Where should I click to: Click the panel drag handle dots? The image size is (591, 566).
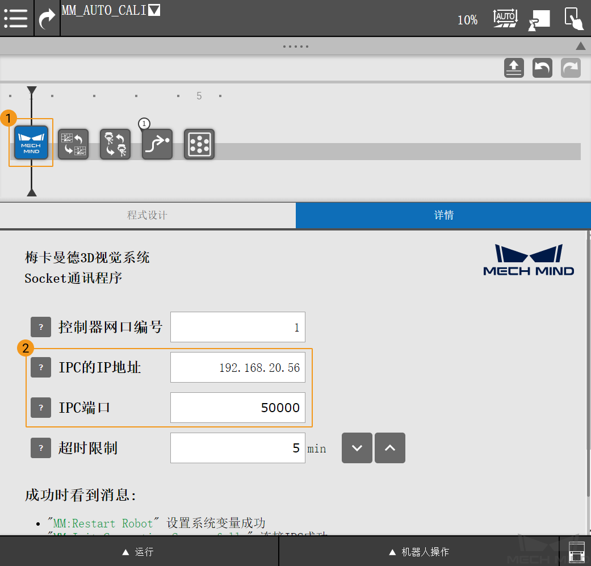(295, 47)
